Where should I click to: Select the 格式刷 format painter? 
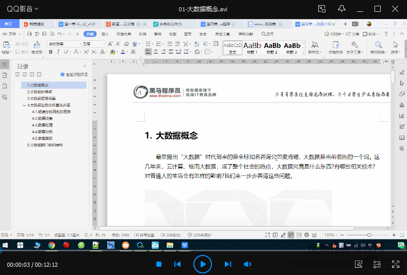[x=37, y=47]
